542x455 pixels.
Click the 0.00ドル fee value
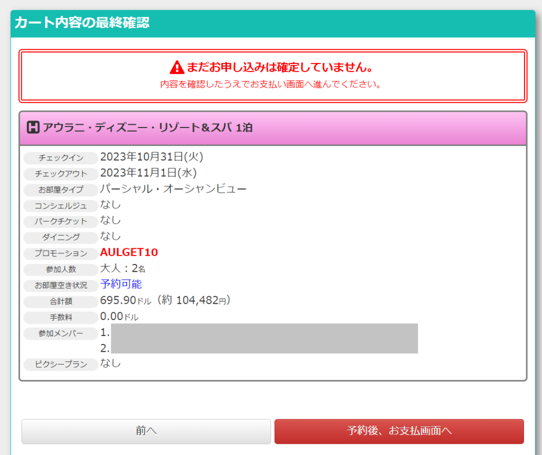click(x=119, y=316)
